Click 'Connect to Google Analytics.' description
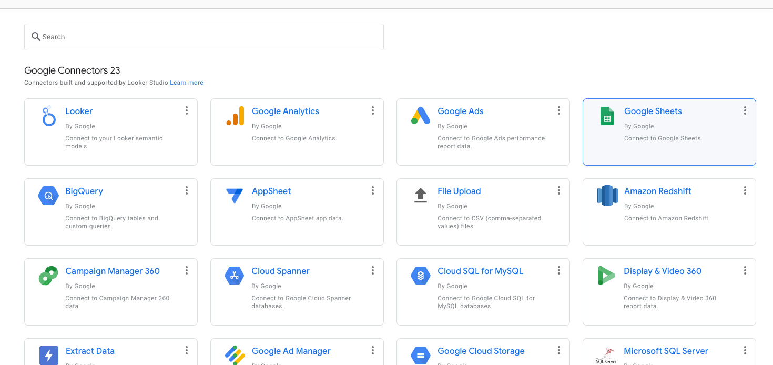 point(294,138)
